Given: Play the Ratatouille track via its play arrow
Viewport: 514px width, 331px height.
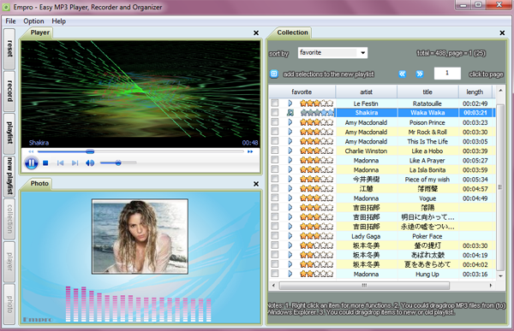Looking at the screenshot, I should [290, 103].
